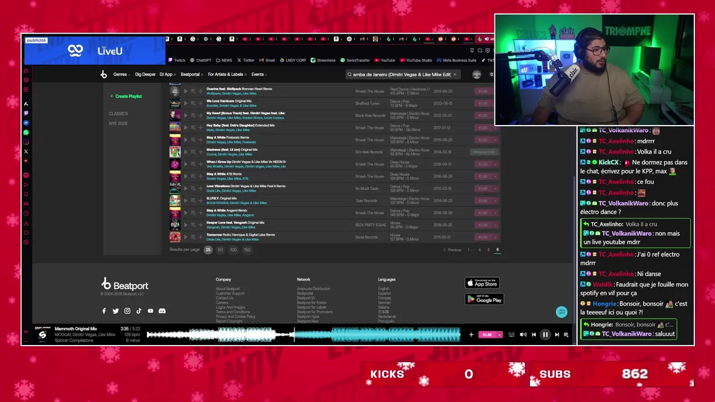Go to results page 5
715x402 pixels.
488,250
